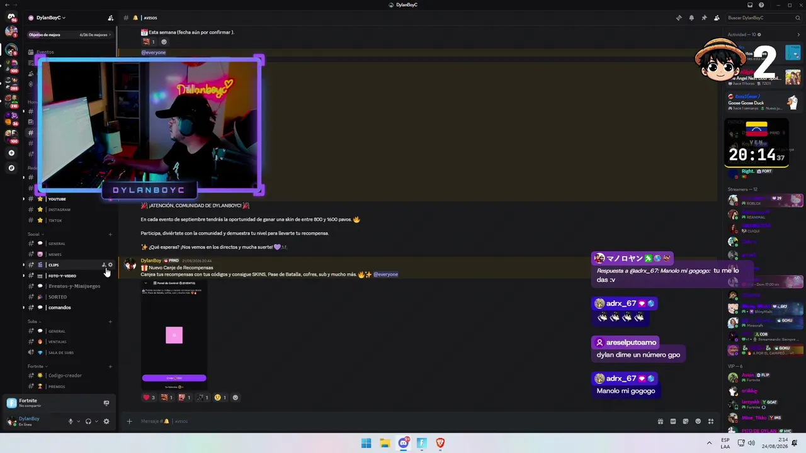The image size is (806, 453).
Task: Create a channel in the Subs category
Action: point(110,322)
